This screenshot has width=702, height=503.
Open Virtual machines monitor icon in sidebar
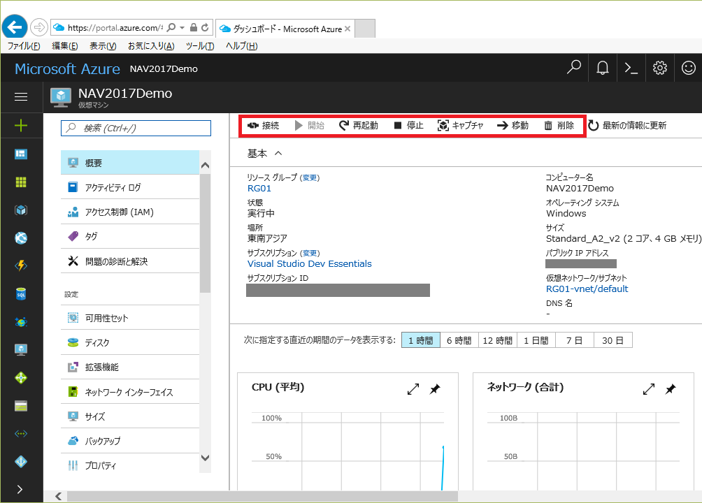[21, 349]
